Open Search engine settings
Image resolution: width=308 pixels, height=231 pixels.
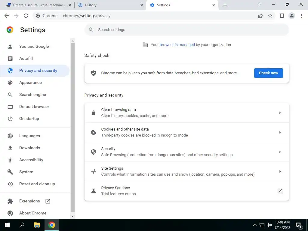pyautogui.click(x=35, y=94)
